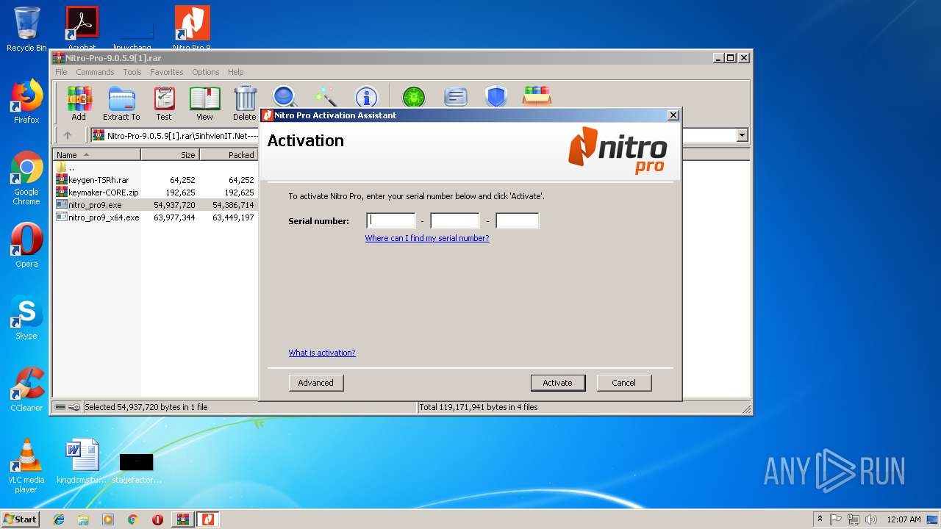Open the Commands menu in WinRAR

pos(95,72)
